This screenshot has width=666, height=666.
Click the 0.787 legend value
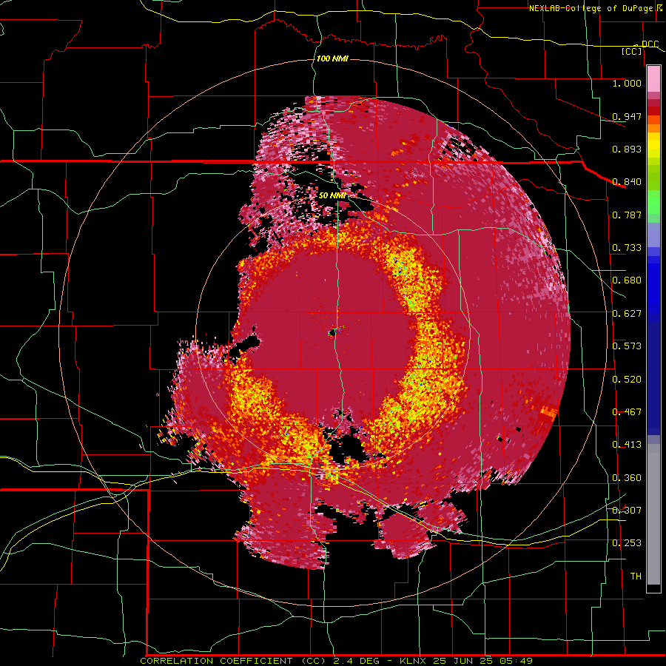click(x=627, y=215)
